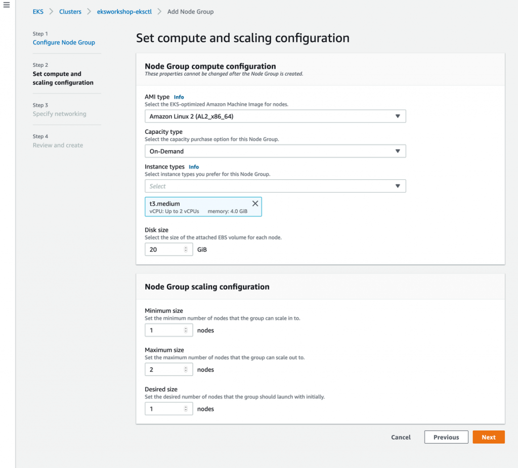Expand the AMI type dropdown

point(275,116)
